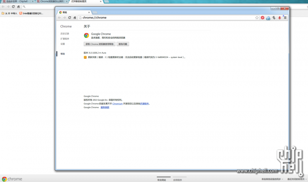Screen dimensions: 308x182
Task: Open a new tab in background window
Action: [x=106, y=1]
